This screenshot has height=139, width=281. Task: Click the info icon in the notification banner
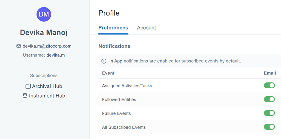coord(104,61)
